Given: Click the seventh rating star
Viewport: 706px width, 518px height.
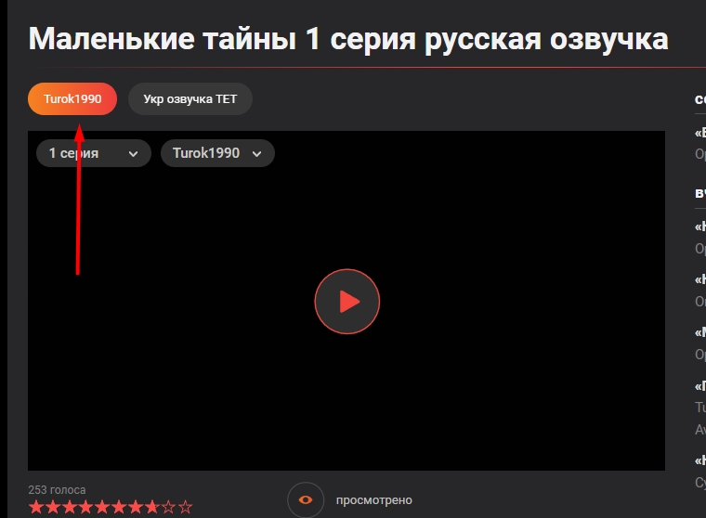Looking at the screenshot, I should 136,507.
